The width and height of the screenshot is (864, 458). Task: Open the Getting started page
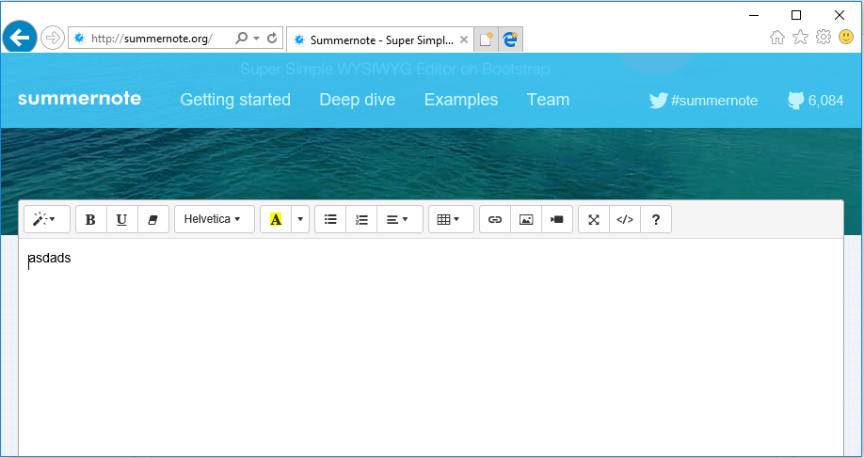pos(235,100)
